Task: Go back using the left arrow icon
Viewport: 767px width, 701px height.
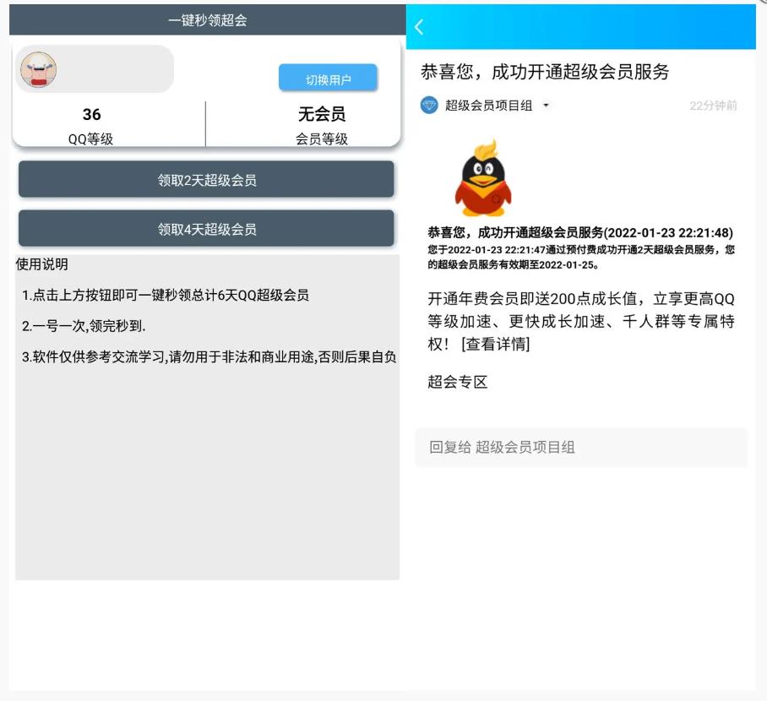Action: pyautogui.click(x=419, y=27)
